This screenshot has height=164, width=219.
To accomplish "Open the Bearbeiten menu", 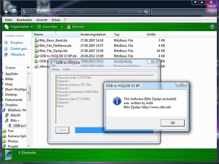I will click(24, 20).
